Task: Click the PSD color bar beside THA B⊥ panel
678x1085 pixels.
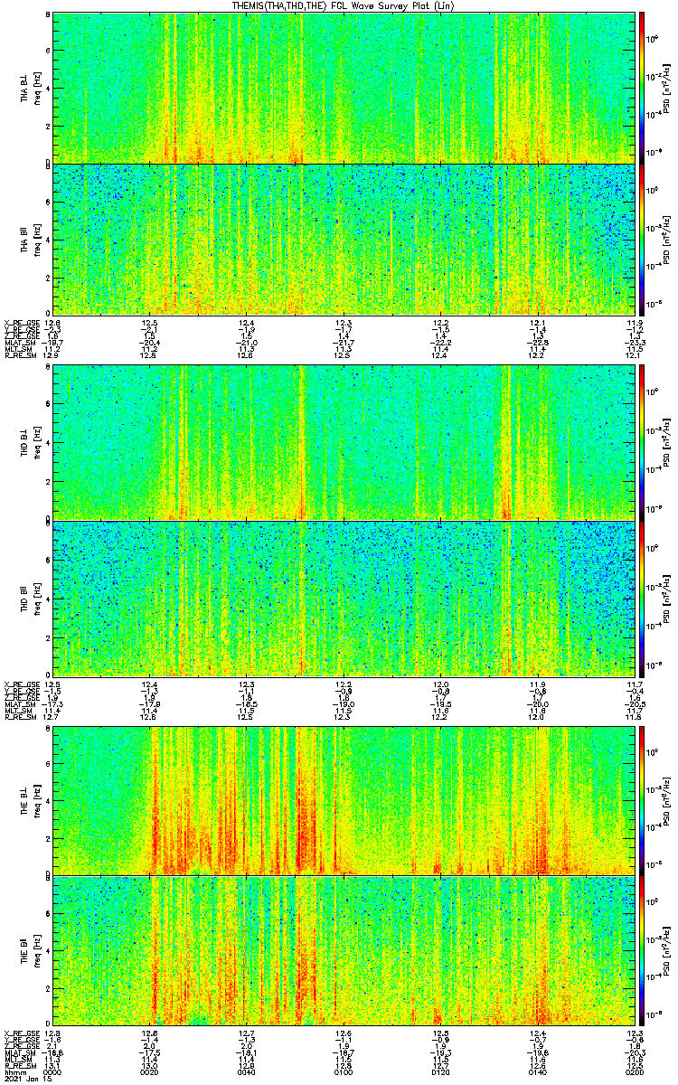Action: 642,88
